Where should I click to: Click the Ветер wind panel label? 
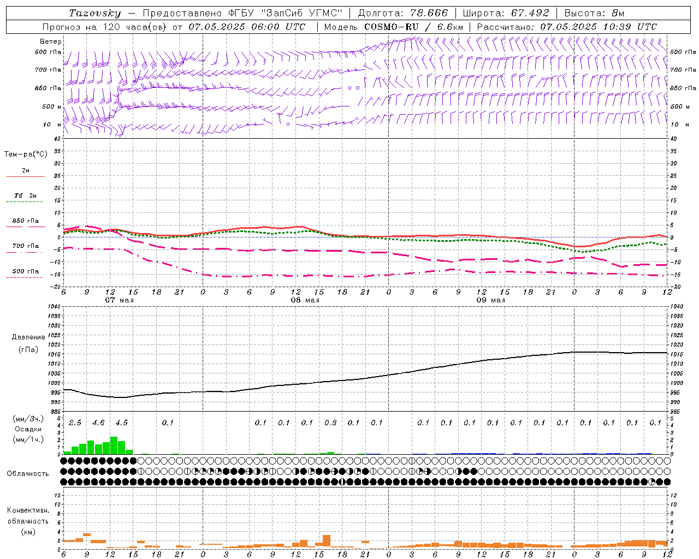click(x=51, y=41)
